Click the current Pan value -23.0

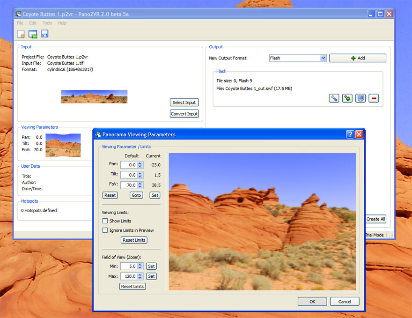(155, 165)
